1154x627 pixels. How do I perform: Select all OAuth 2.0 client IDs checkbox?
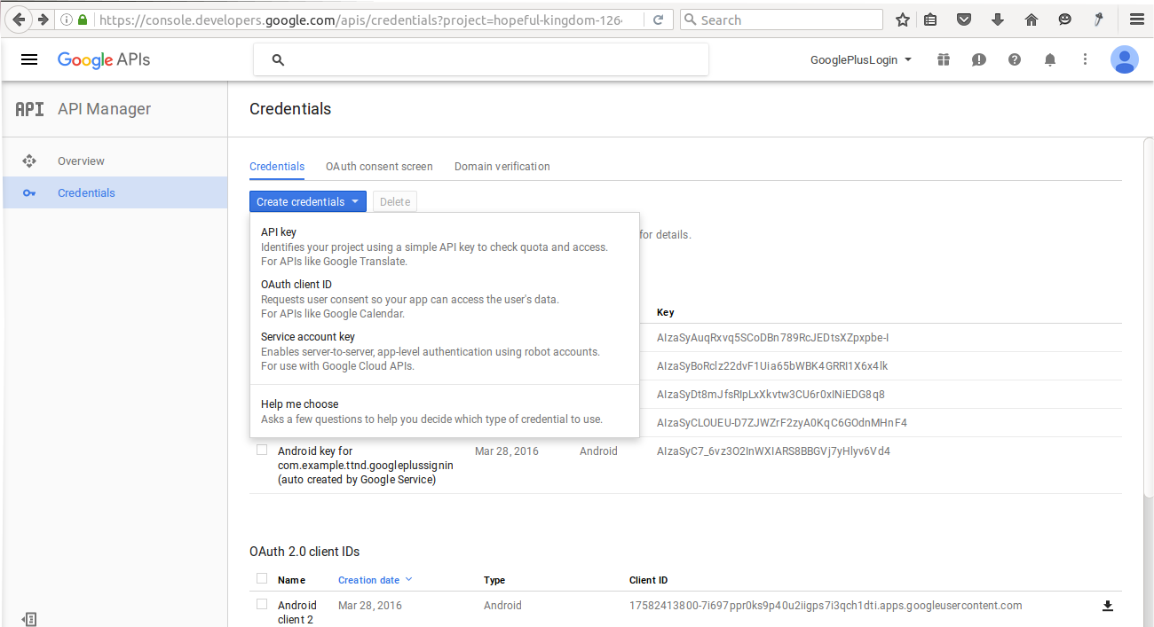(x=262, y=579)
